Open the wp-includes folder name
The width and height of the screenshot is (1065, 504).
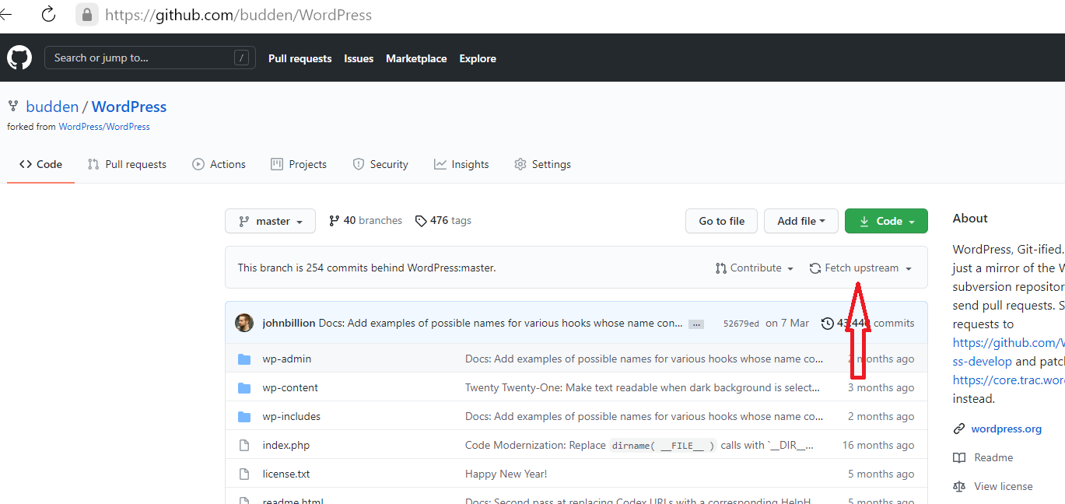coord(291,417)
